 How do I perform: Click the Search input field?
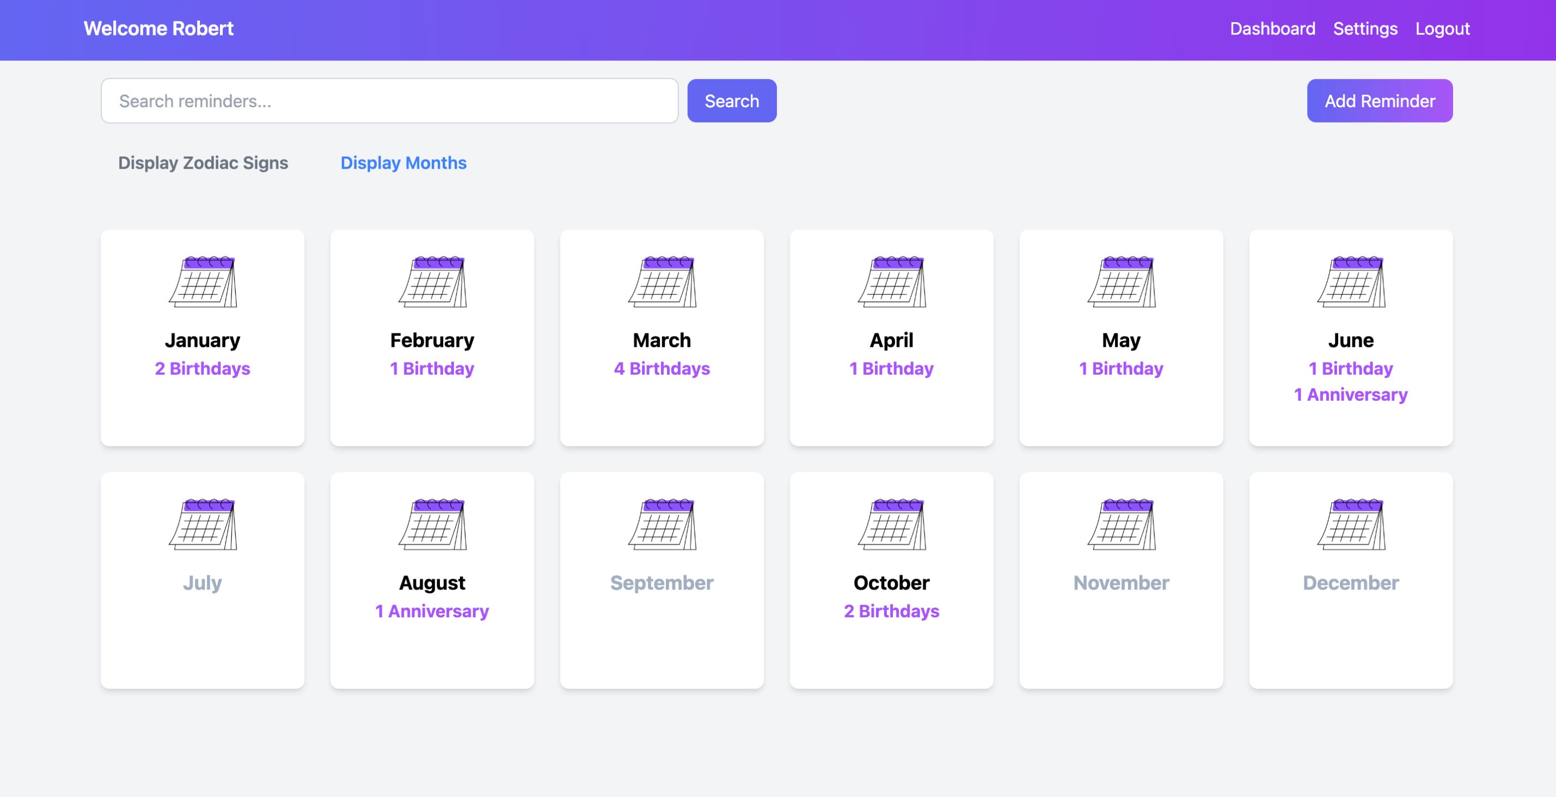[389, 101]
